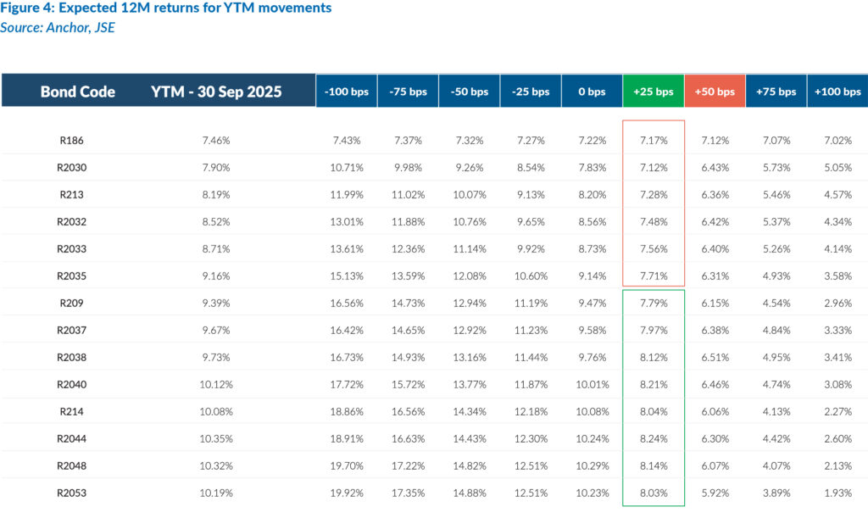The image size is (868, 518).
Task: Select the 18.86% cell for R214
Action: pyautogui.click(x=346, y=411)
